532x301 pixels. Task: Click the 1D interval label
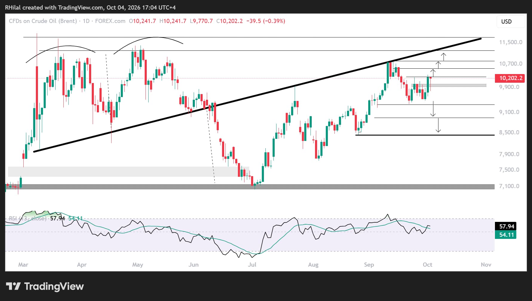pyautogui.click(x=86, y=21)
